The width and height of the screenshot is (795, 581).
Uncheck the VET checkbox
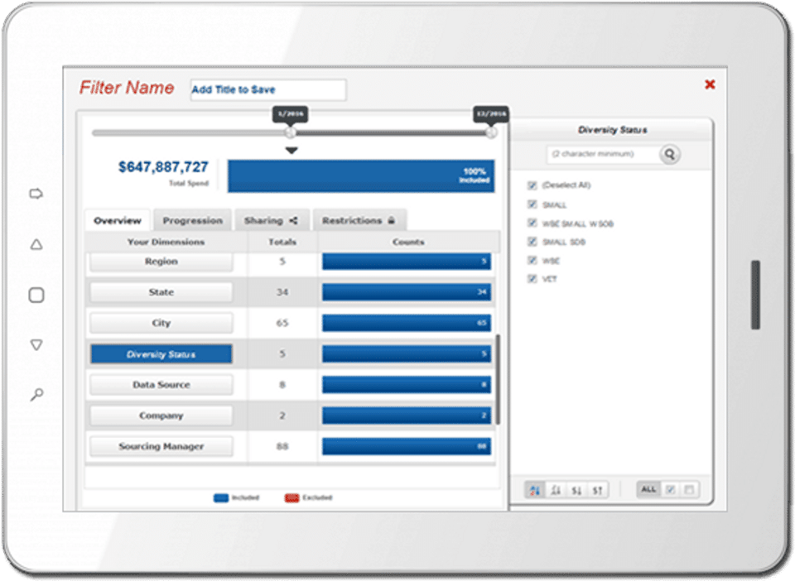[532, 279]
